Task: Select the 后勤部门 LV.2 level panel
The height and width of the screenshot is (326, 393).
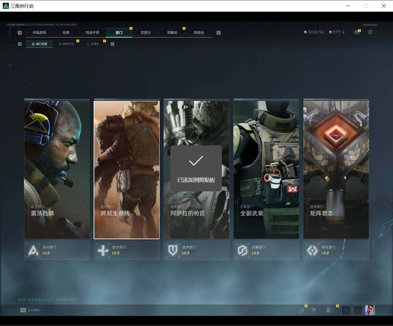Action: coord(266,250)
